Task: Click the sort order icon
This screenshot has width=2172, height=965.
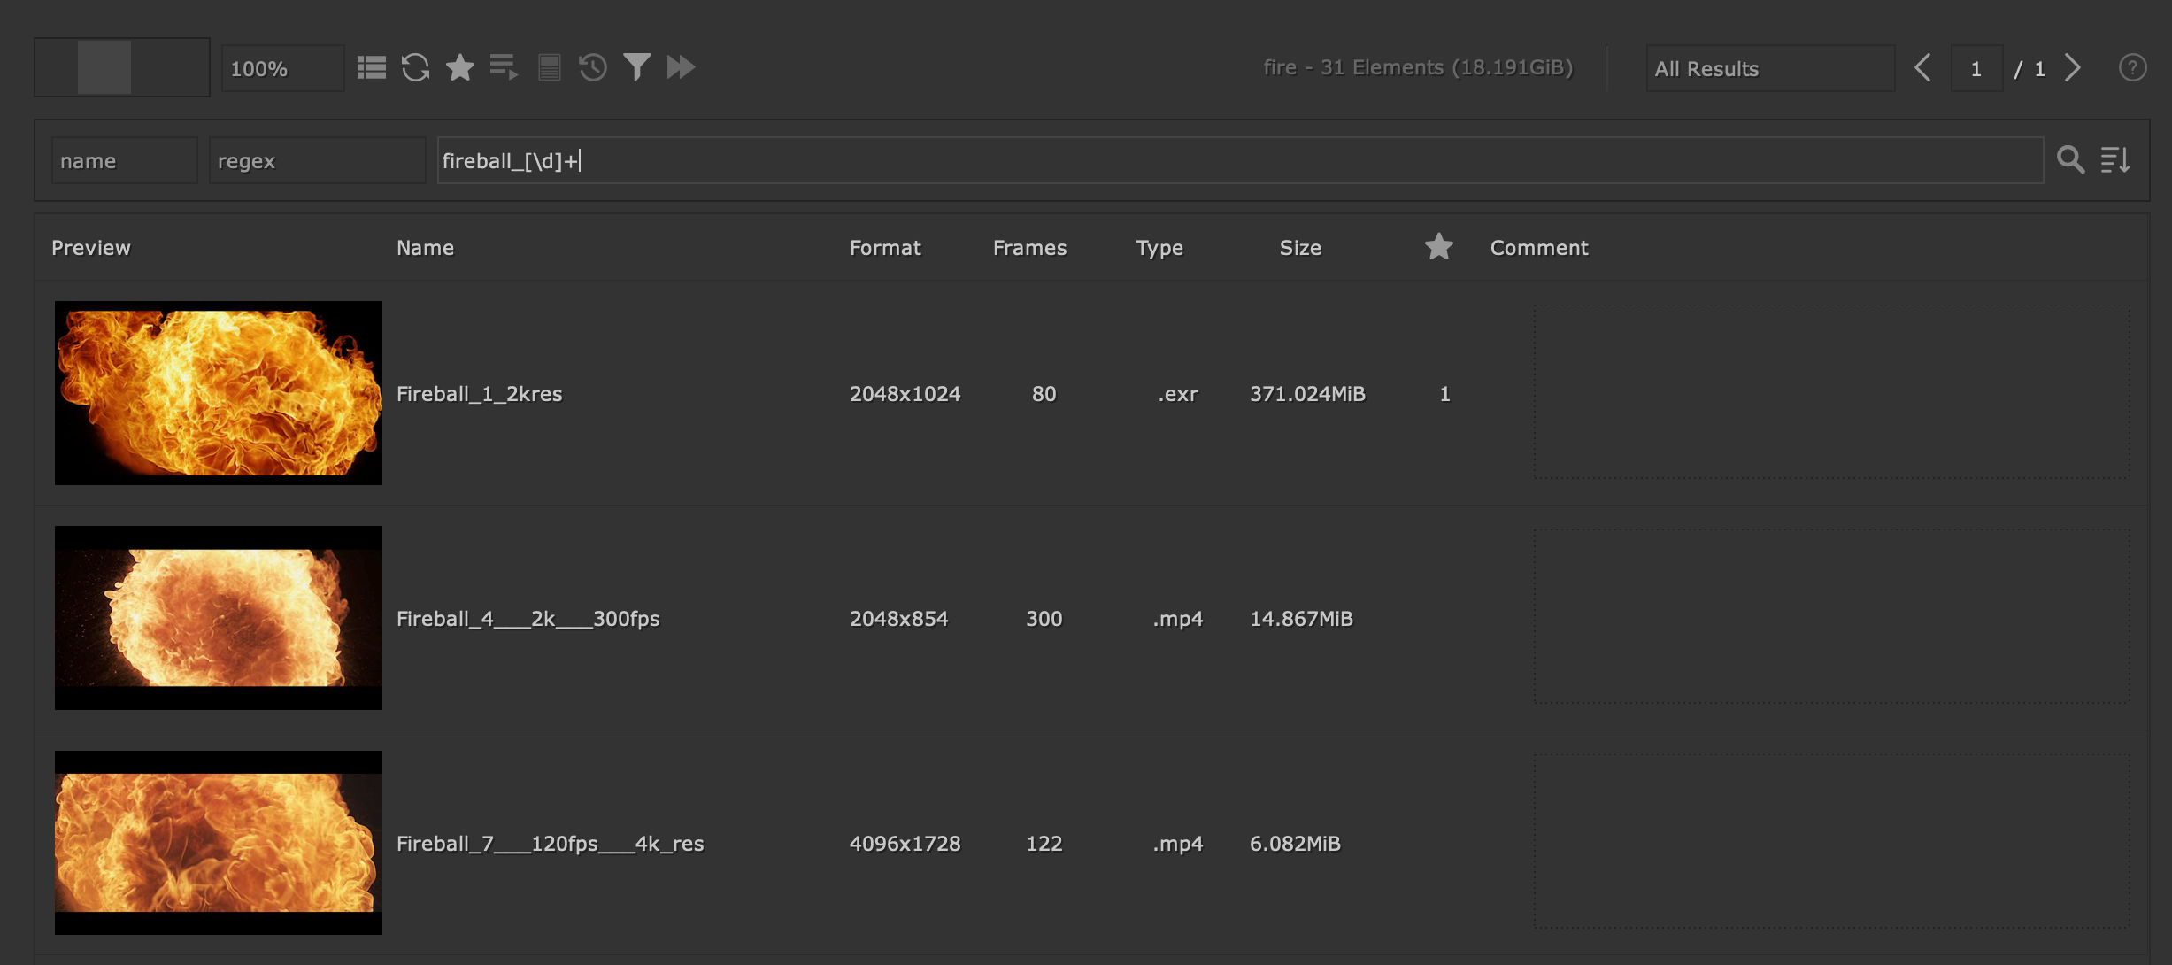Action: point(2115,159)
